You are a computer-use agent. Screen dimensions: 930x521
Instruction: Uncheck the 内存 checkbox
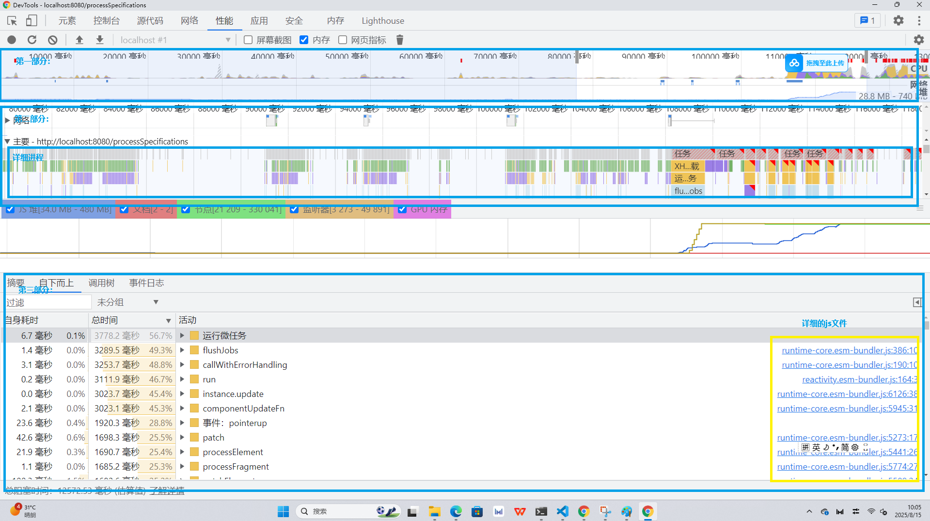click(304, 40)
